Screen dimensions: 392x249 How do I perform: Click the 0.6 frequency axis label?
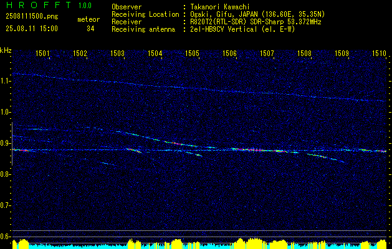(4, 237)
